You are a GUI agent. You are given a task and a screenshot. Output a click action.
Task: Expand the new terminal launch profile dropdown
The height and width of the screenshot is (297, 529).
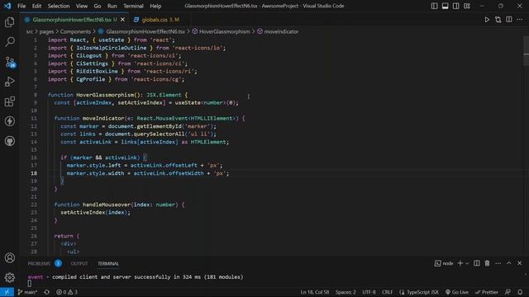click(467, 263)
